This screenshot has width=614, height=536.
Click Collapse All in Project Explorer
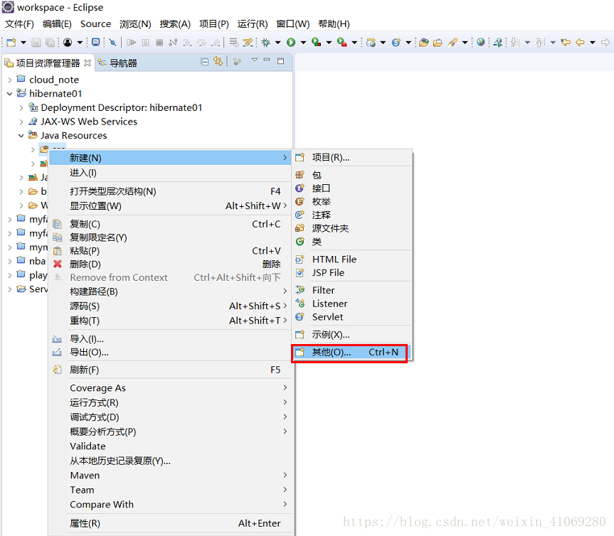click(204, 61)
